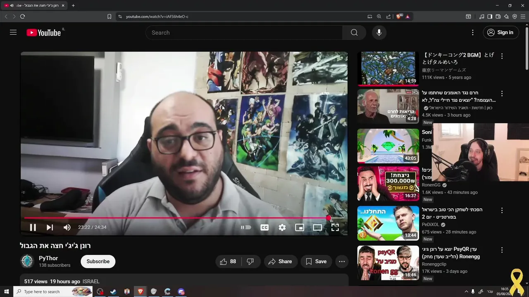
Task: Open YouTube settings three-dot menu
Action: pyautogui.click(x=473, y=33)
